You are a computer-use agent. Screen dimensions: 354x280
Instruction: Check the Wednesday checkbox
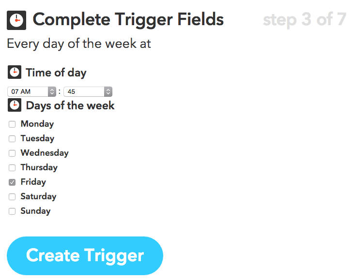(12, 153)
